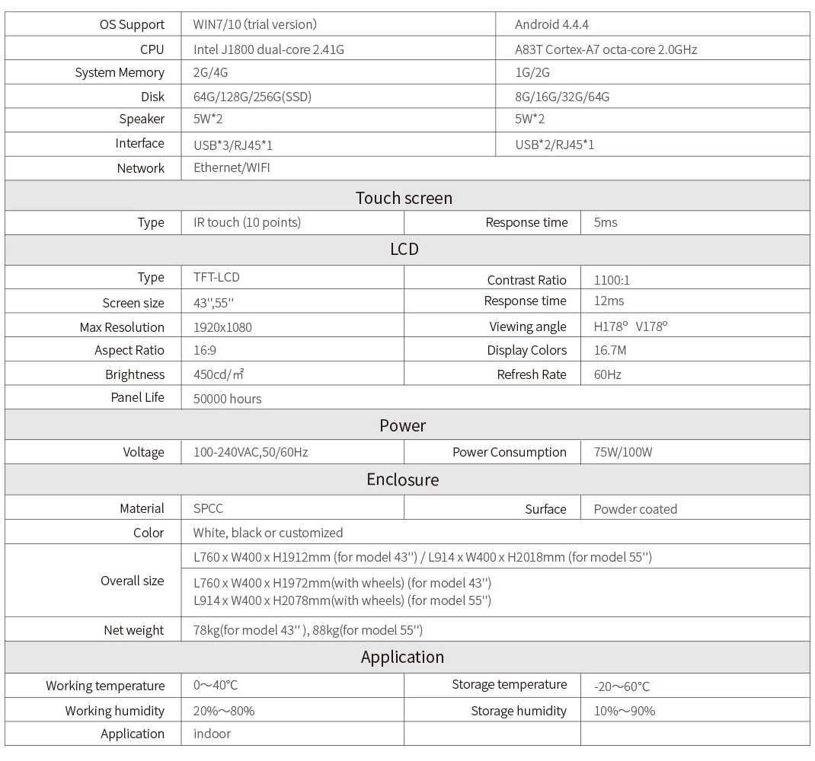The image size is (815, 761).
Task: Click the 1100:1 contrast ratio value
Action: click(x=612, y=279)
